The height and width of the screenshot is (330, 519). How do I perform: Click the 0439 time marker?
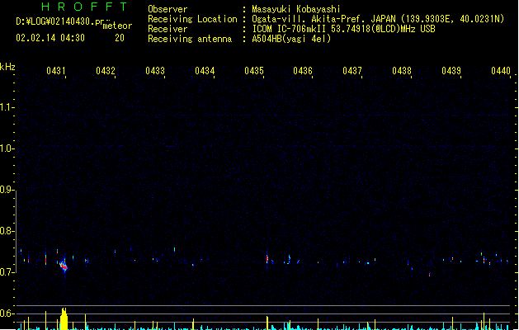(451, 71)
